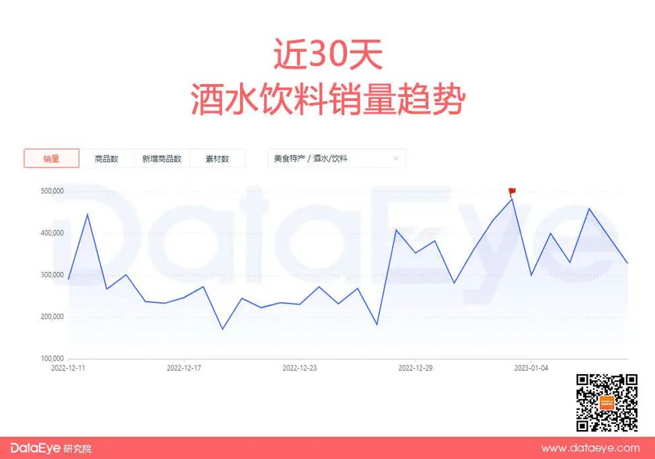Visit the www.dataeye.com link
This screenshot has width=655, height=459.
point(590,448)
